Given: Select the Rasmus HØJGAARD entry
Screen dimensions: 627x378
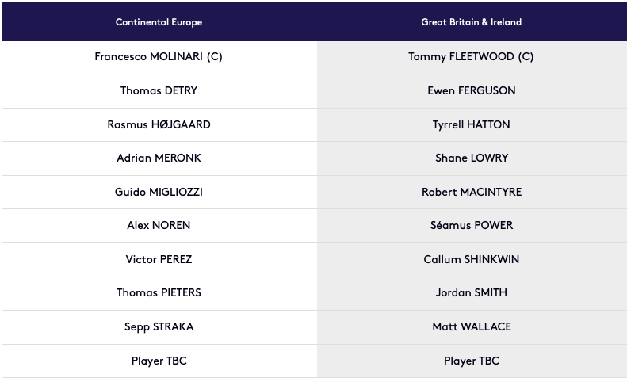Looking at the screenshot, I should pyautogui.click(x=159, y=124).
